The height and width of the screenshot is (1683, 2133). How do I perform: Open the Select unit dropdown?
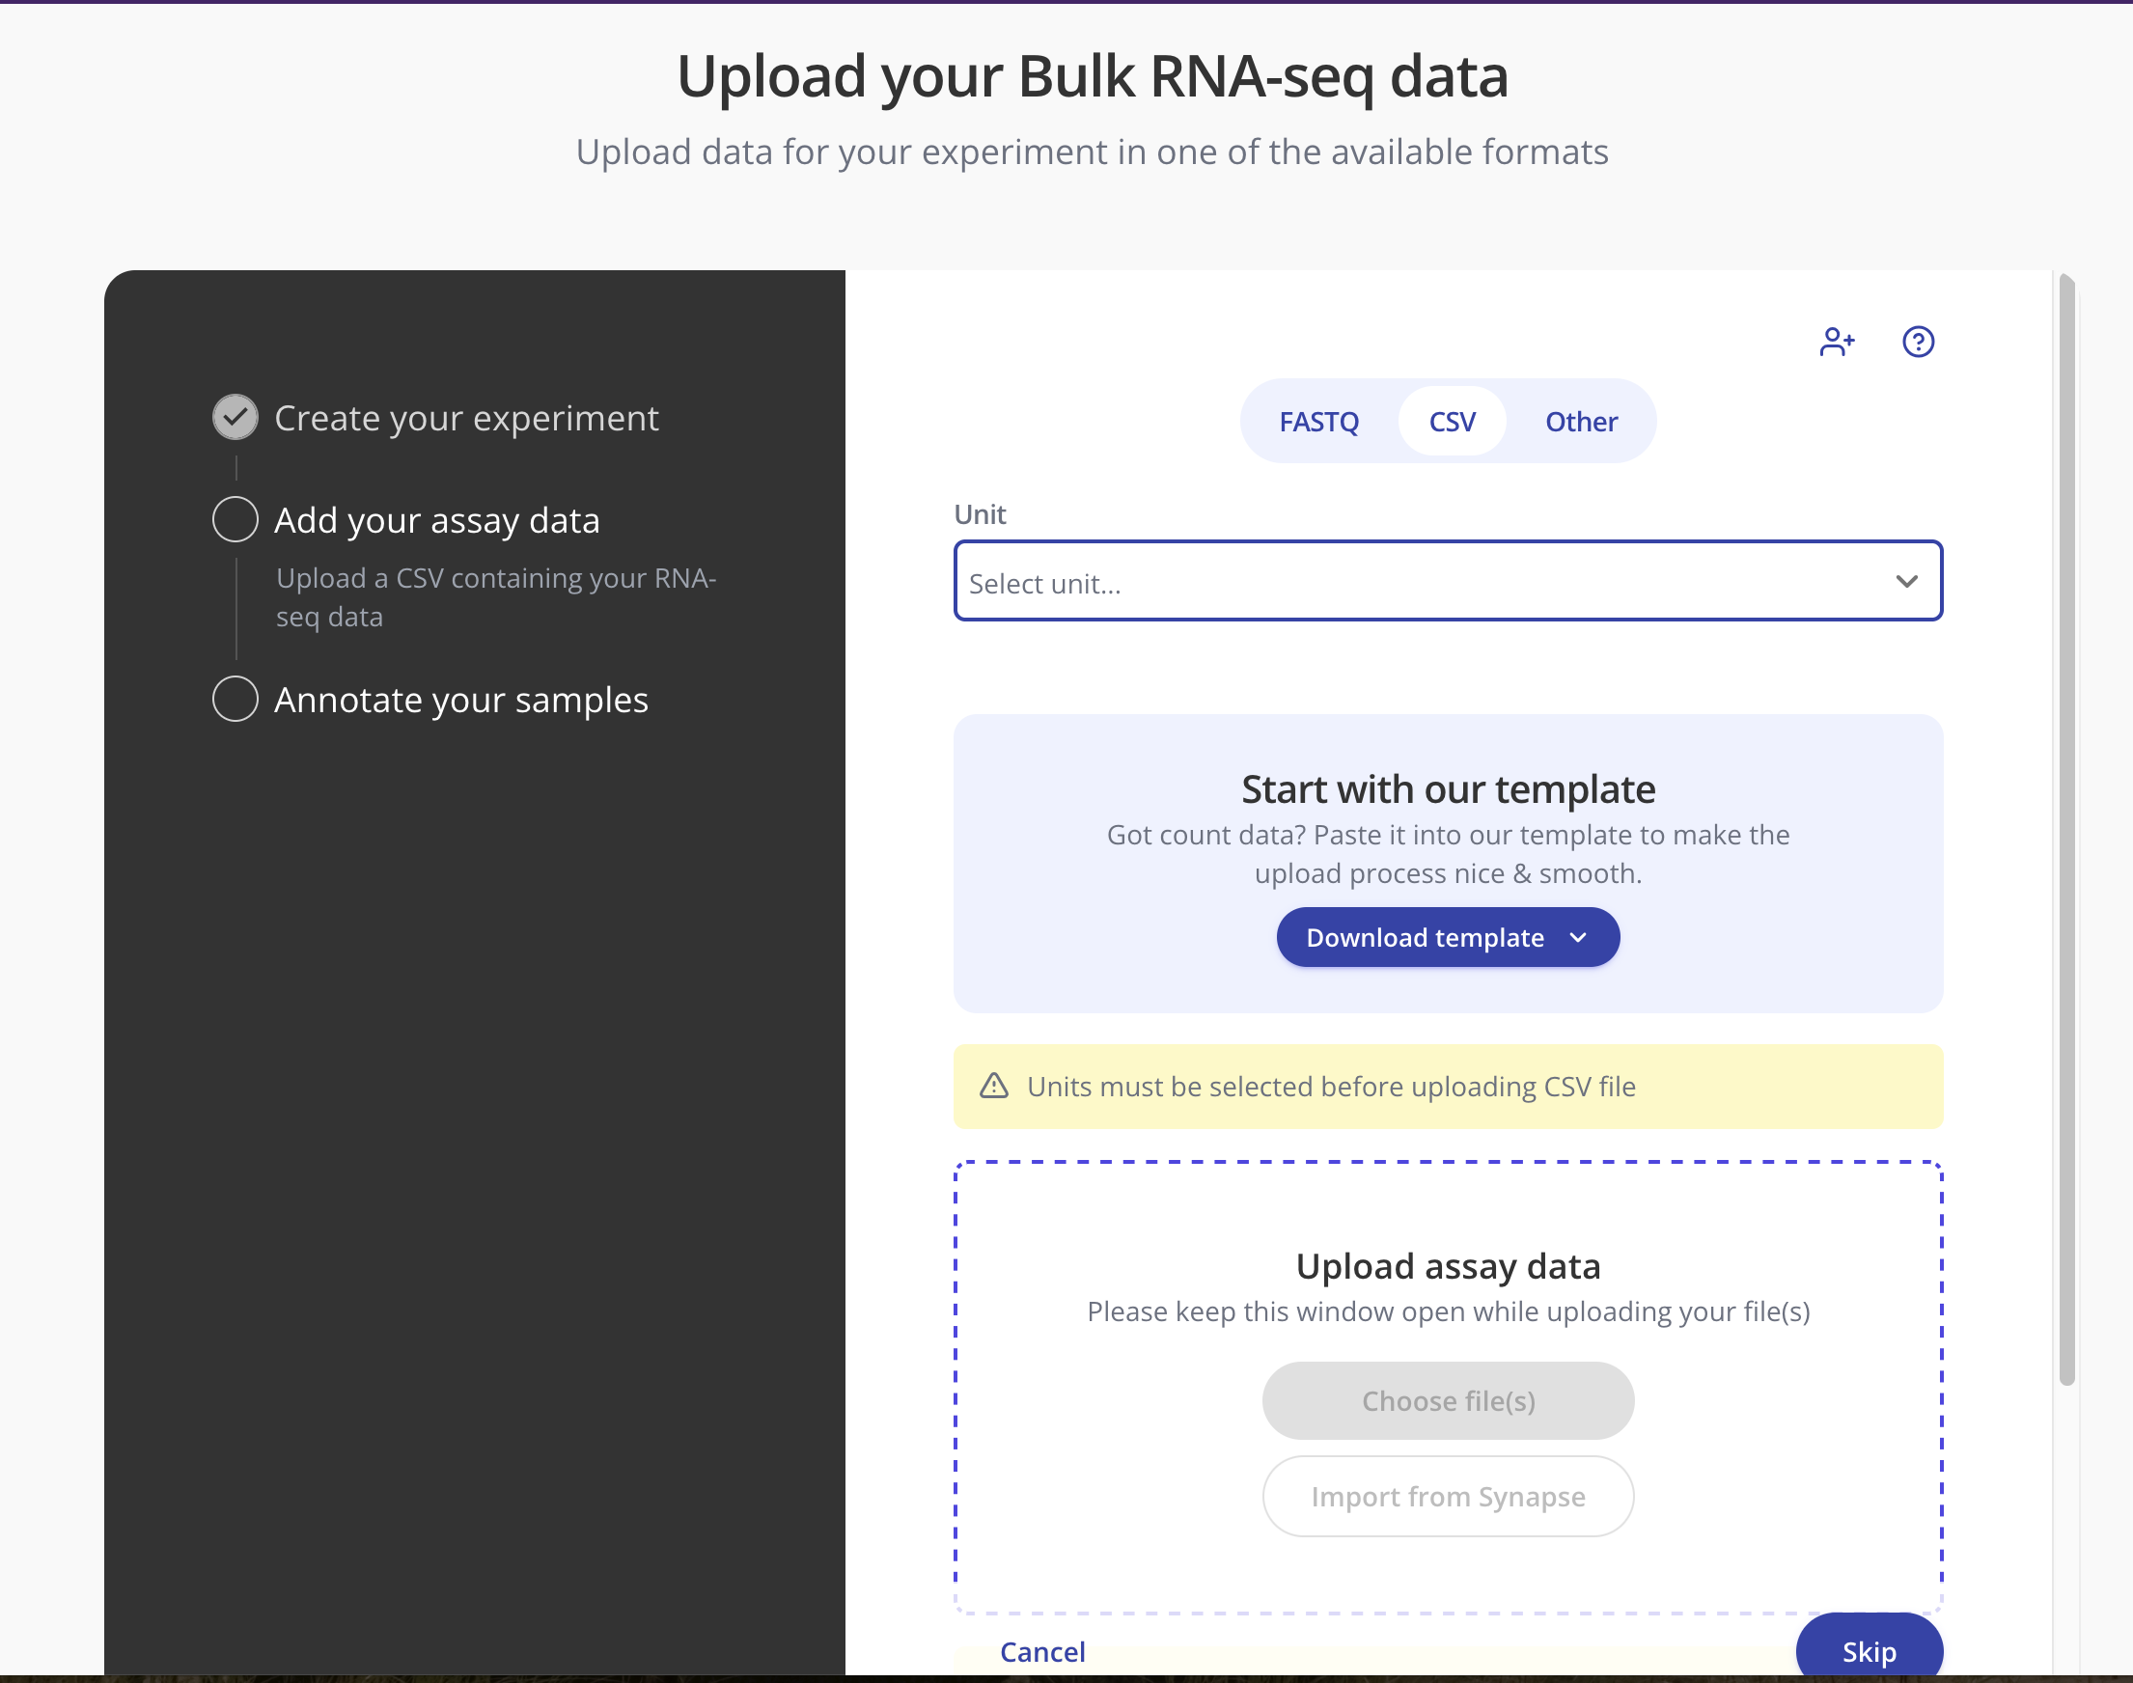(x=1447, y=581)
